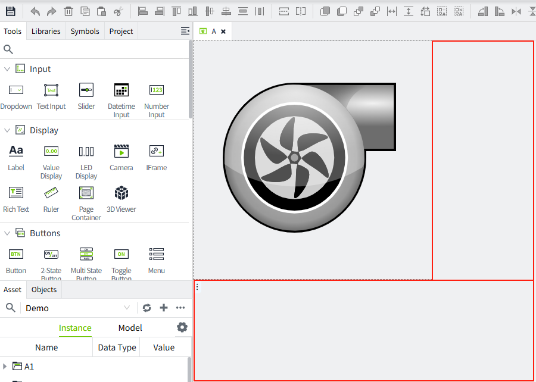The width and height of the screenshot is (536, 382).
Task: Collapse the Buttons section
Action: pos(7,233)
